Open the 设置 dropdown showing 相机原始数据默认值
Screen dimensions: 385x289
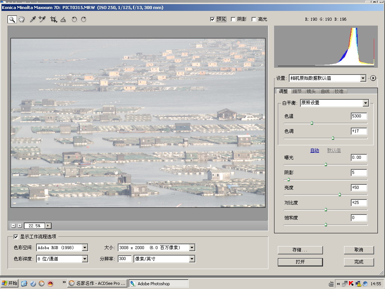tap(327, 78)
